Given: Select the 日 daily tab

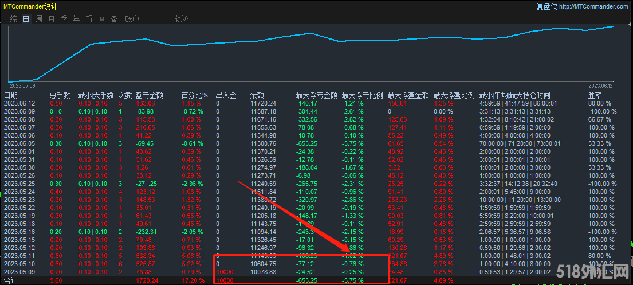Looking at the screenshot, I should (26, 19).
